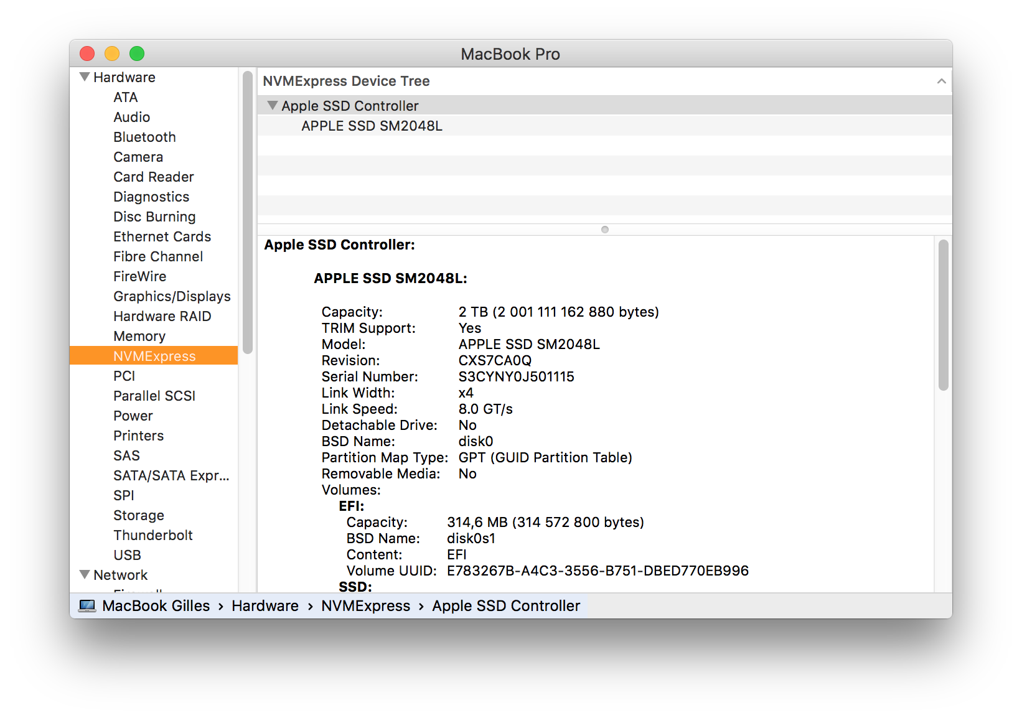This screenshot has width=1022, height=718.
Task: Select APPLE SSD SM2048L device row
Action: (x=604, y=126)
